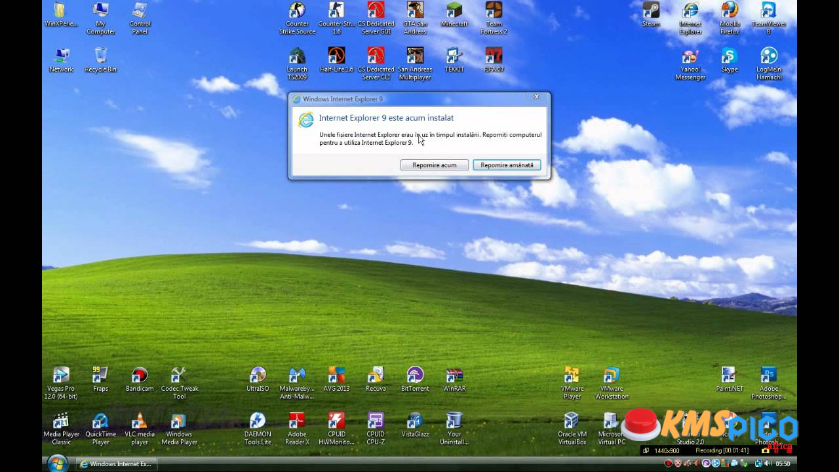The width and height of the screenshot is (839, 472).
Task: Open Vegas Pro 12.0 (64-bit) icon
Action: point(61,383)
